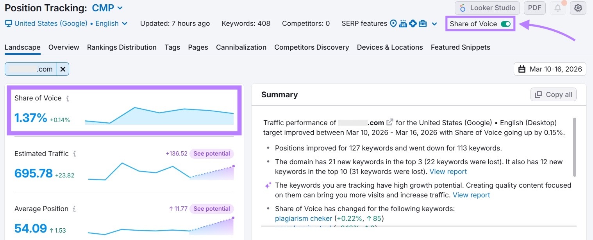Click the Copy all clipboard icon in Summary

coord(539,94)
